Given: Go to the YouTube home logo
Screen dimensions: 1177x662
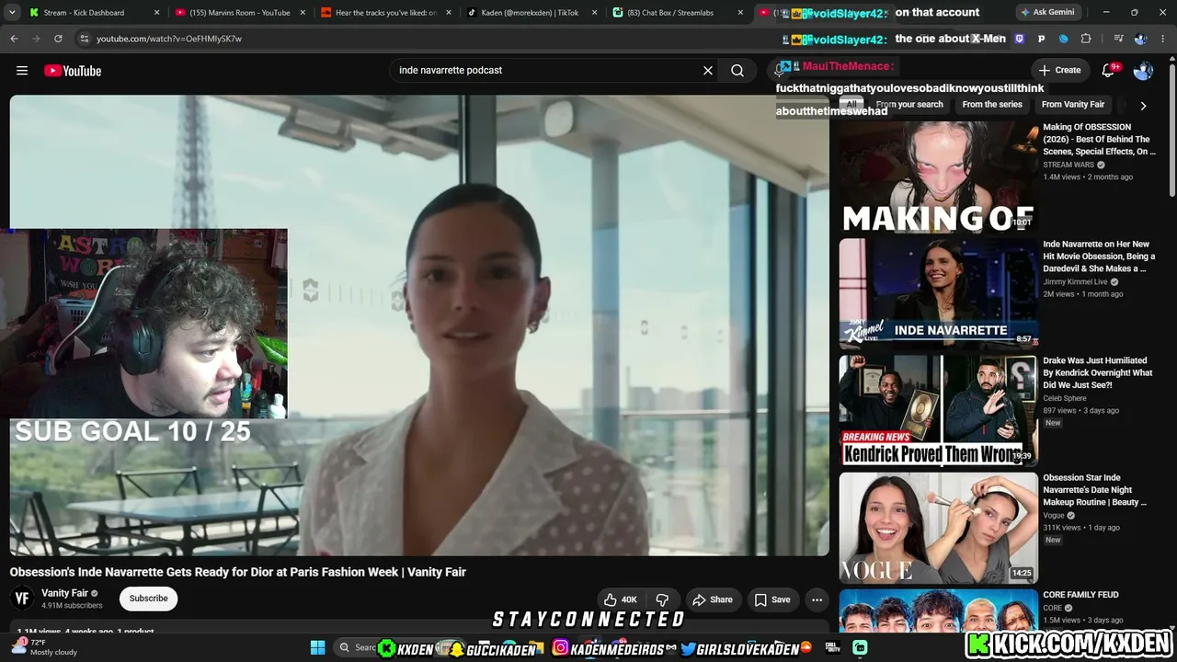Looking at the screenshot, I should (73, 71).
